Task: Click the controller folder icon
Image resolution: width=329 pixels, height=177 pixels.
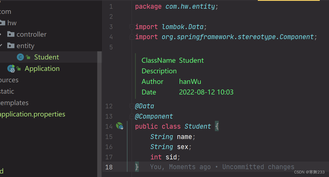Action: [11, 34]
